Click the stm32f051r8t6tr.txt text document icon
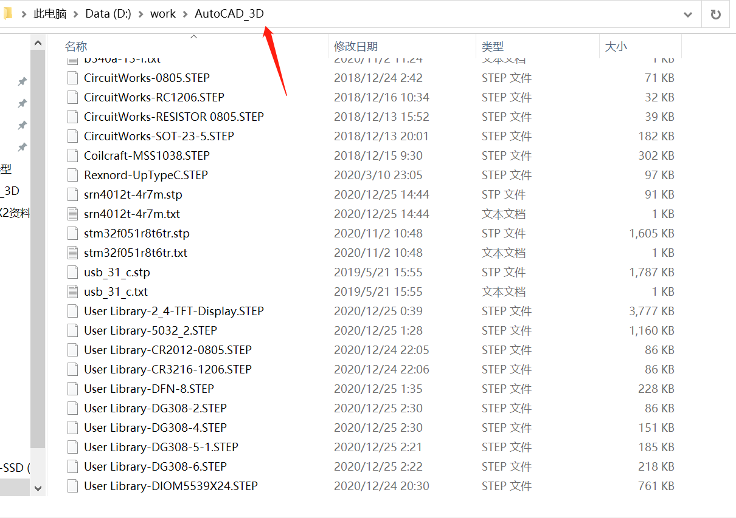The image size is (736, 518). click(73, 253)
